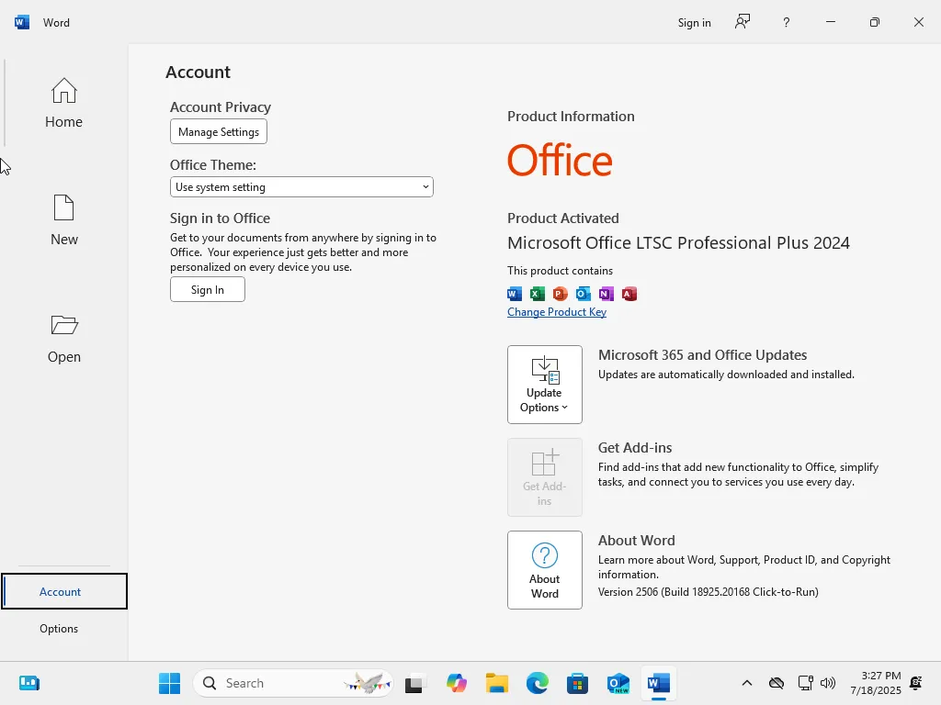Click the Word icon on the taskbar

[658, 683]
